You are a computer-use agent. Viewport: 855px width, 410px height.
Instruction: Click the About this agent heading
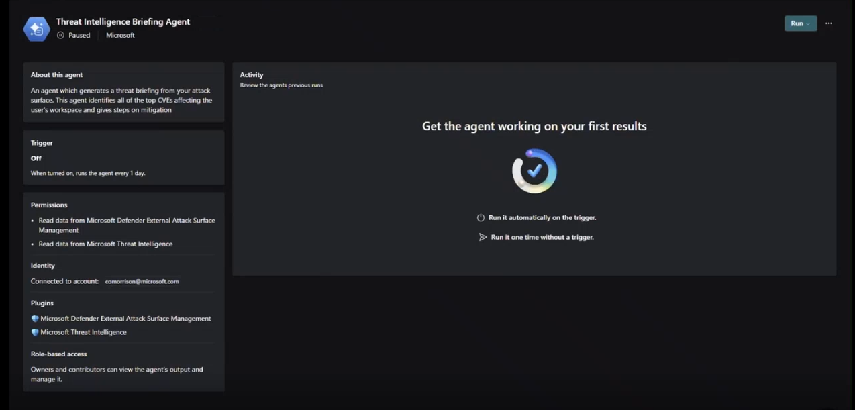pyautogui.click(x=56, y=75)
